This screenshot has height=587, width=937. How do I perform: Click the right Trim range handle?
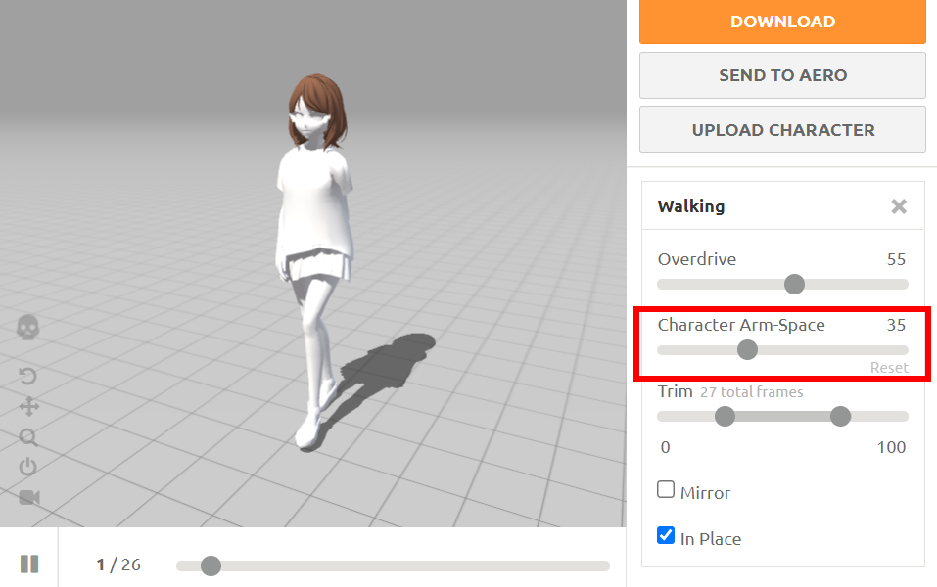(x=840, y=417)
